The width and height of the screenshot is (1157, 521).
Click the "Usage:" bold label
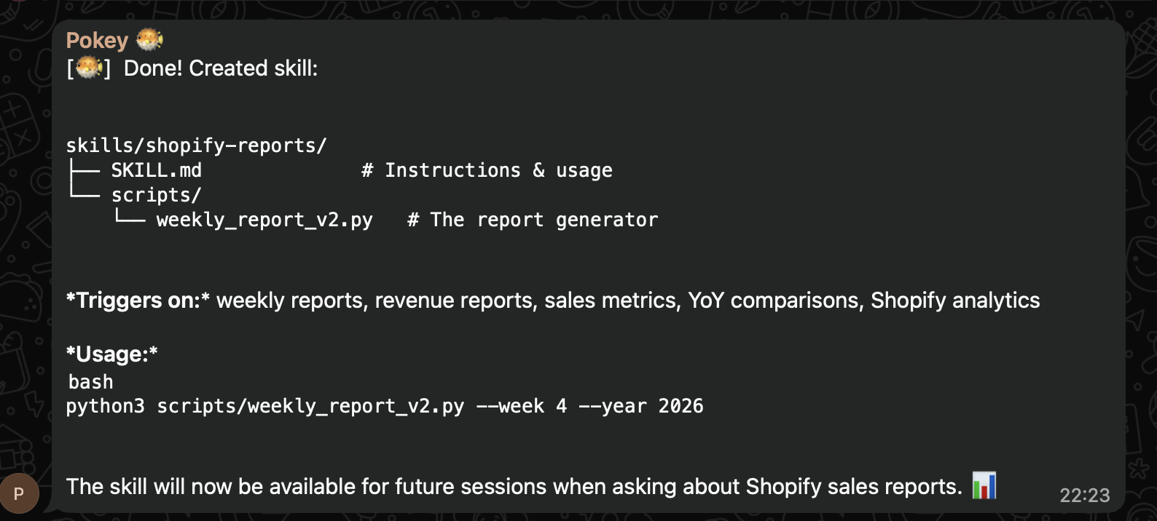click(111, 354)
